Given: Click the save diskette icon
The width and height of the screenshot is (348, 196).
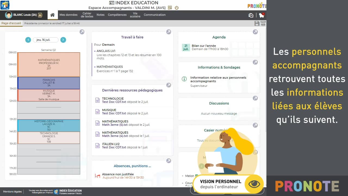Looking at the screenshot, I should click(257, 23).
